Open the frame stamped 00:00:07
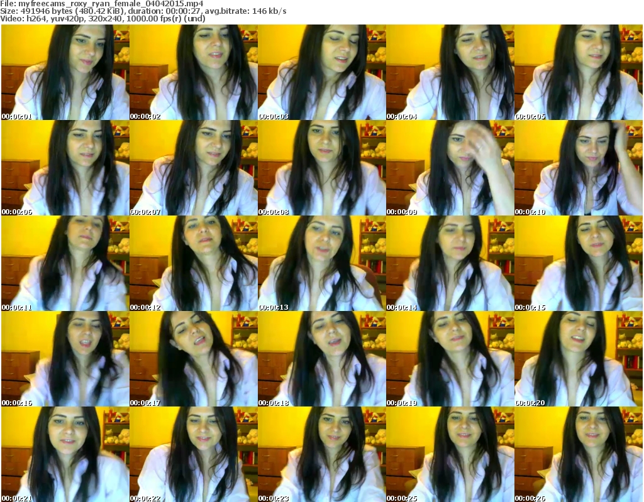644x502 pixels. 194,168
